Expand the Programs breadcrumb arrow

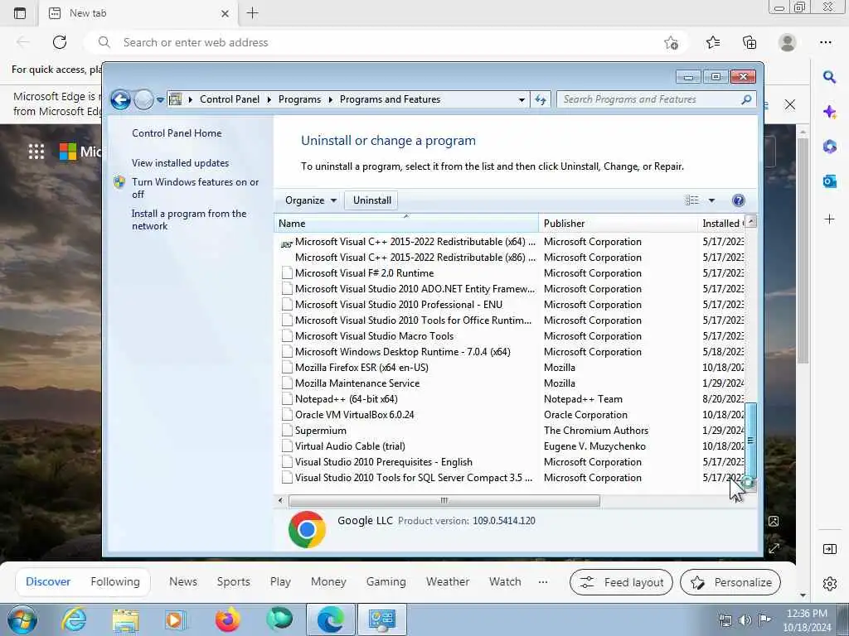[x=330, y=99]
